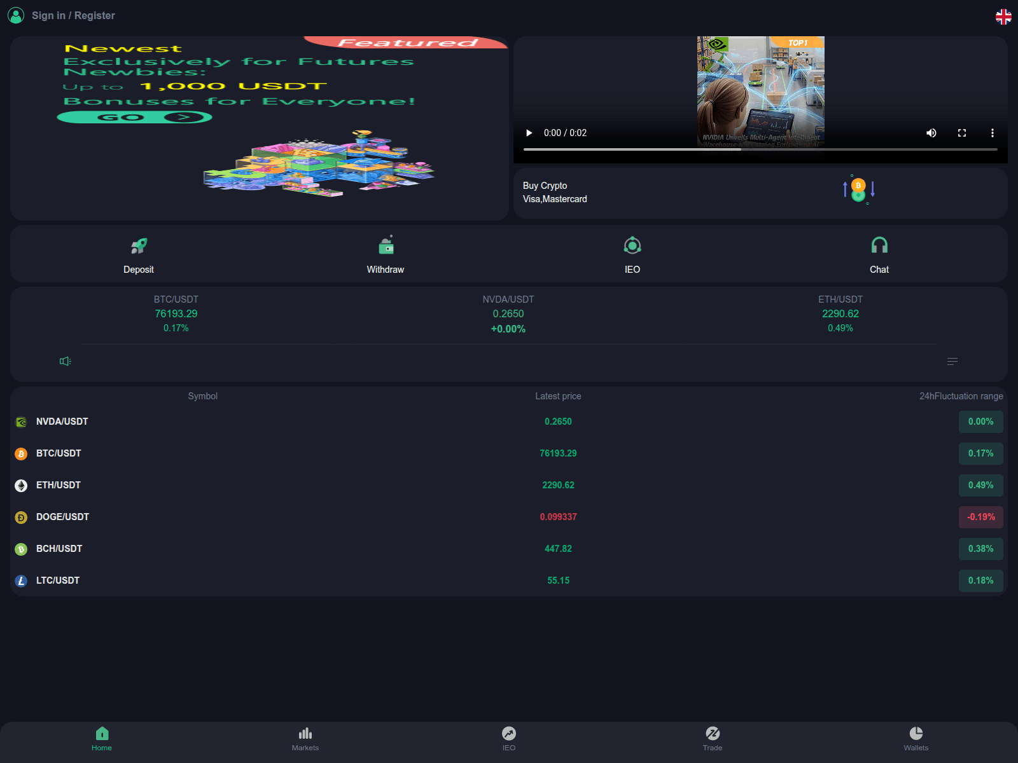This screenshot has width=1018, height=763.
Task: Switch to Markets tab
Action: pos(305,739)
